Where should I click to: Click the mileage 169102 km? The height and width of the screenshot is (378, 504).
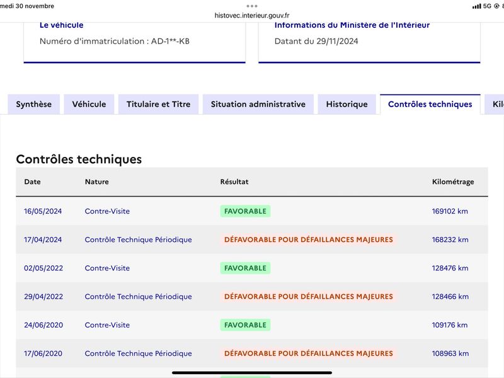[x=450, y=211]
